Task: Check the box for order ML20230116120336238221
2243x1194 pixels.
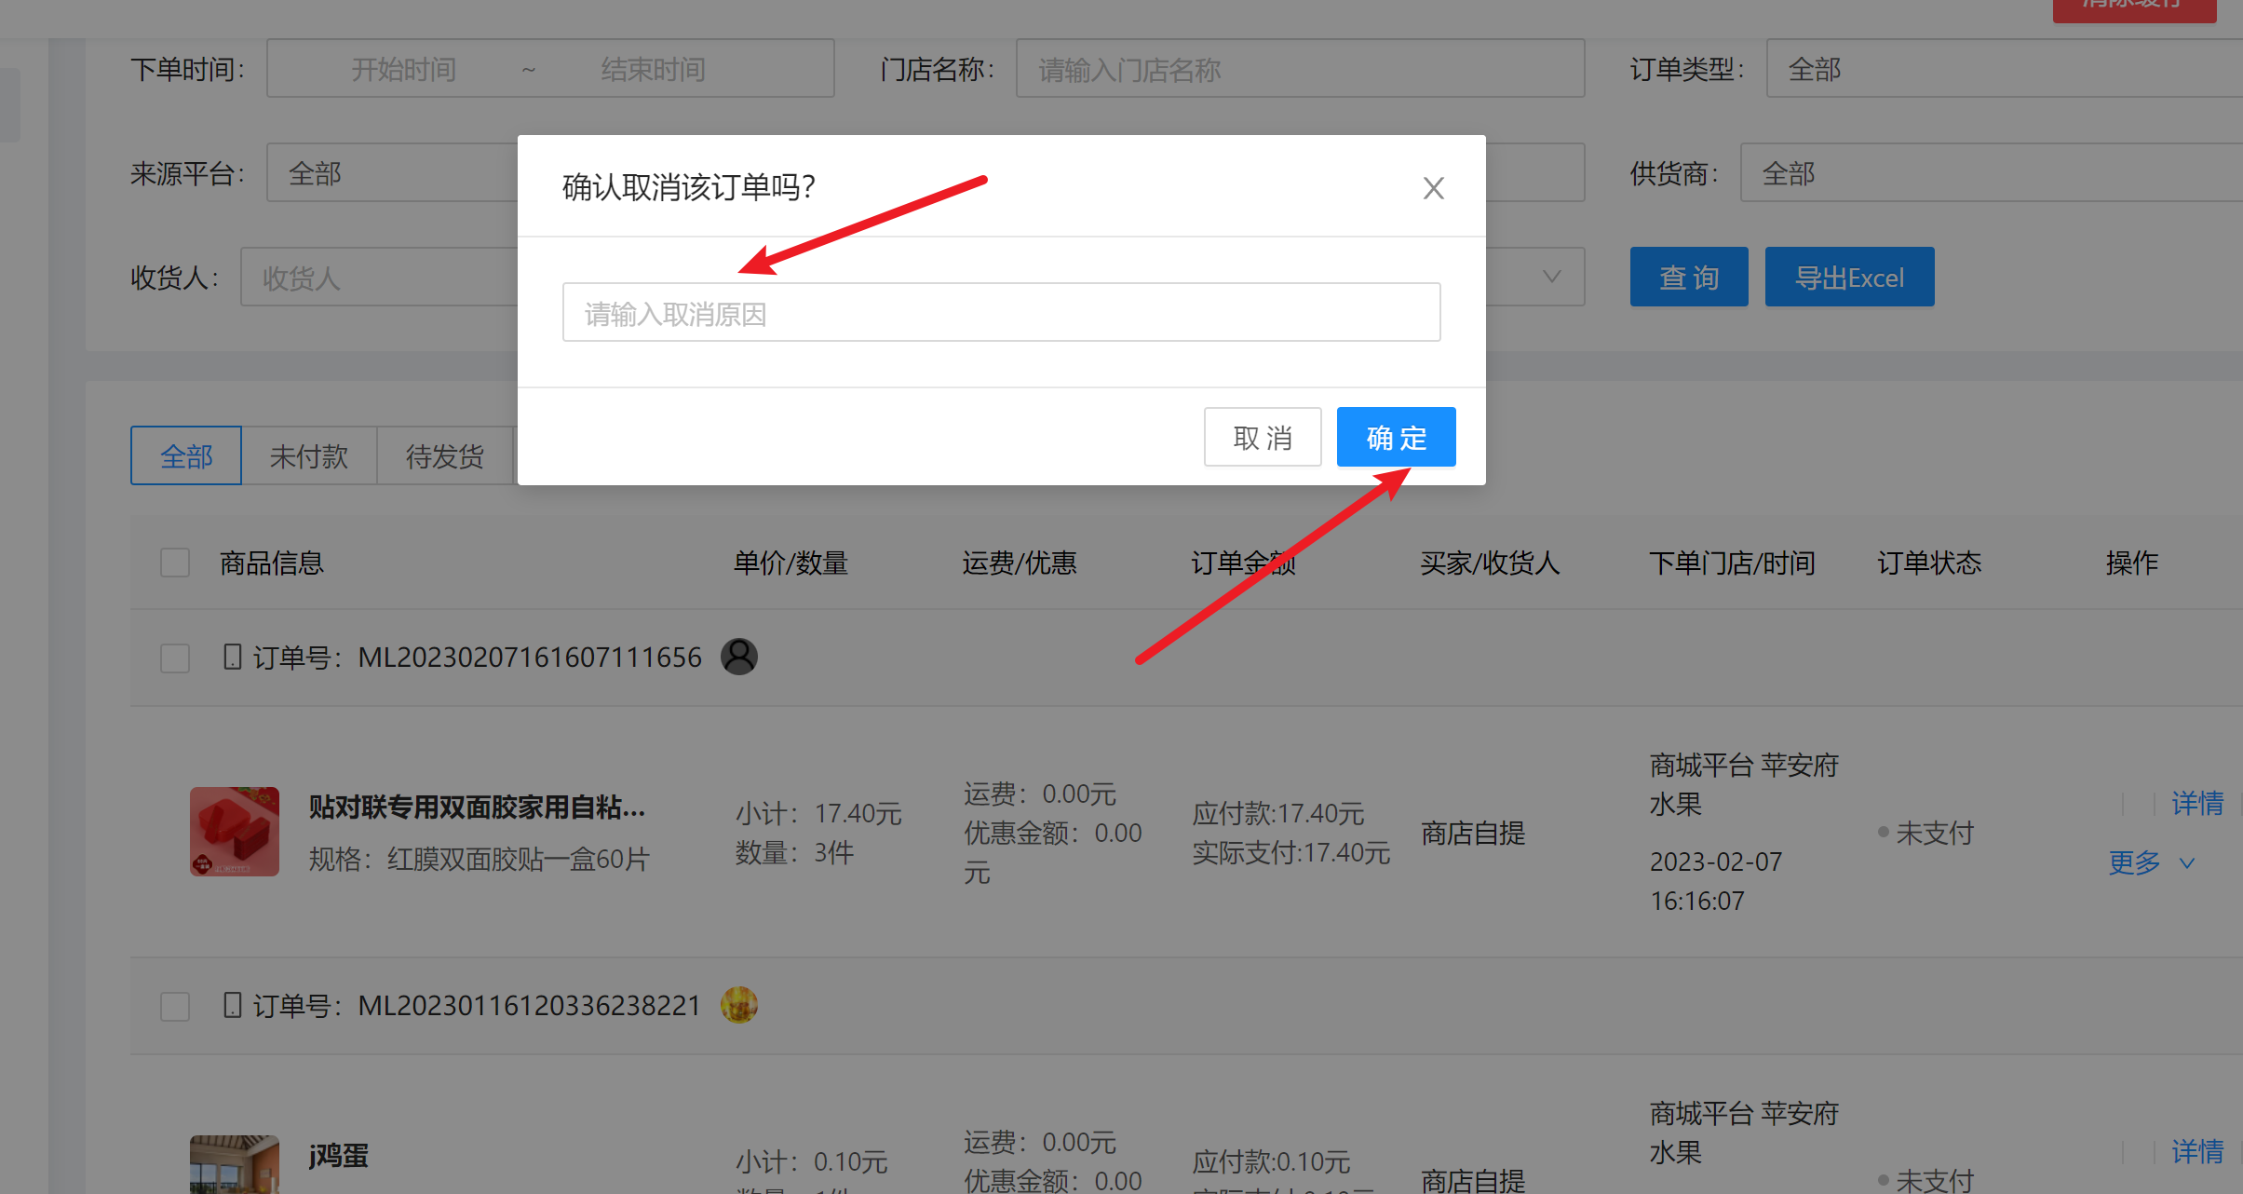Action: (175, 1006)
